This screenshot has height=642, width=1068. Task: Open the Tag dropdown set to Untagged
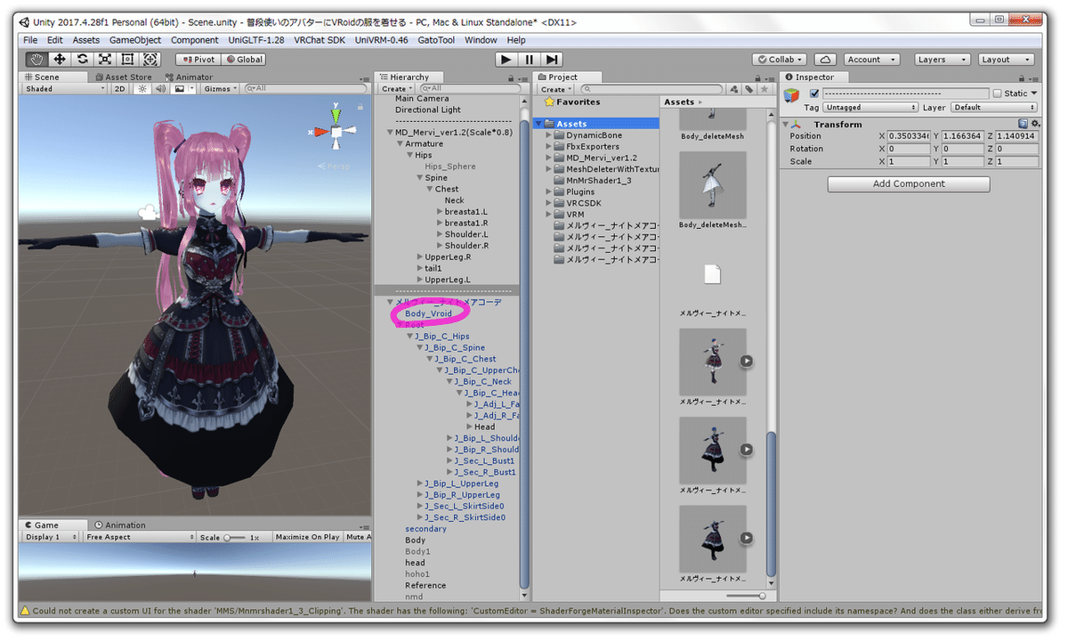click(870, 107)
